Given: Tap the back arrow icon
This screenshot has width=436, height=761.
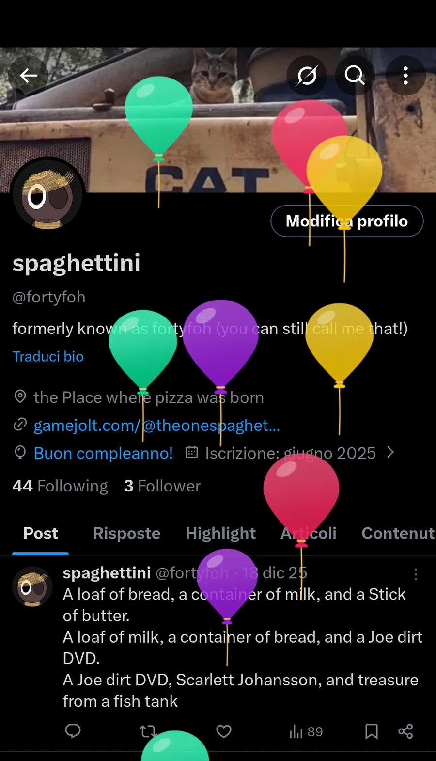Looking at the screenshot, I should click(x=29, y=75).
